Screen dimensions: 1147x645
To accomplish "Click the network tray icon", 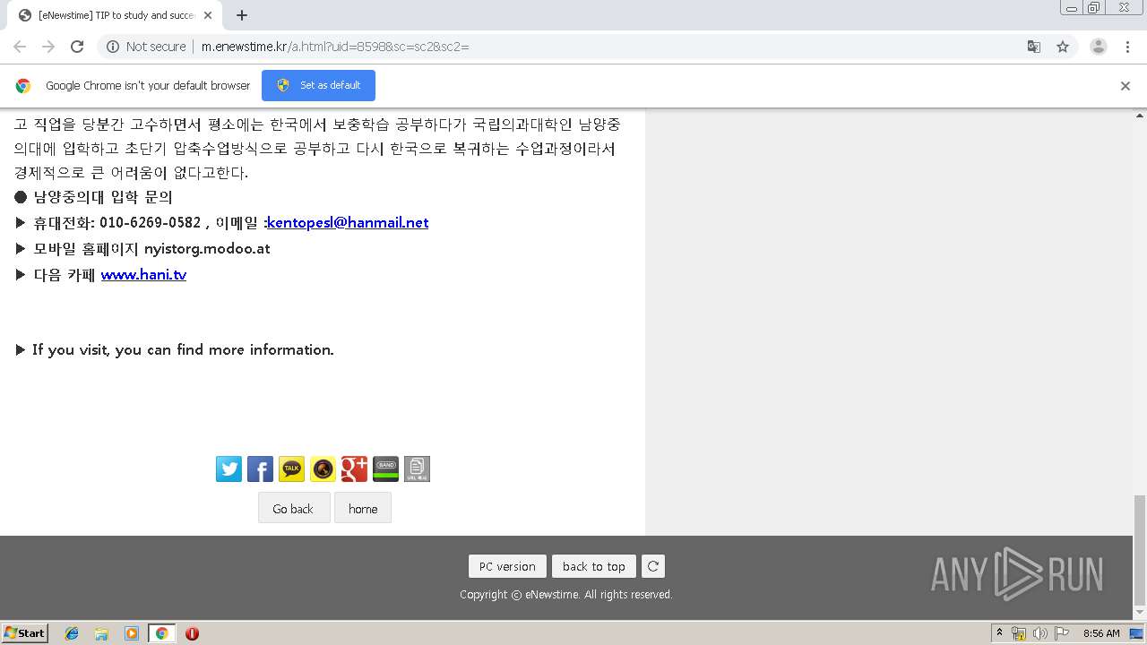I will 1019,633.
